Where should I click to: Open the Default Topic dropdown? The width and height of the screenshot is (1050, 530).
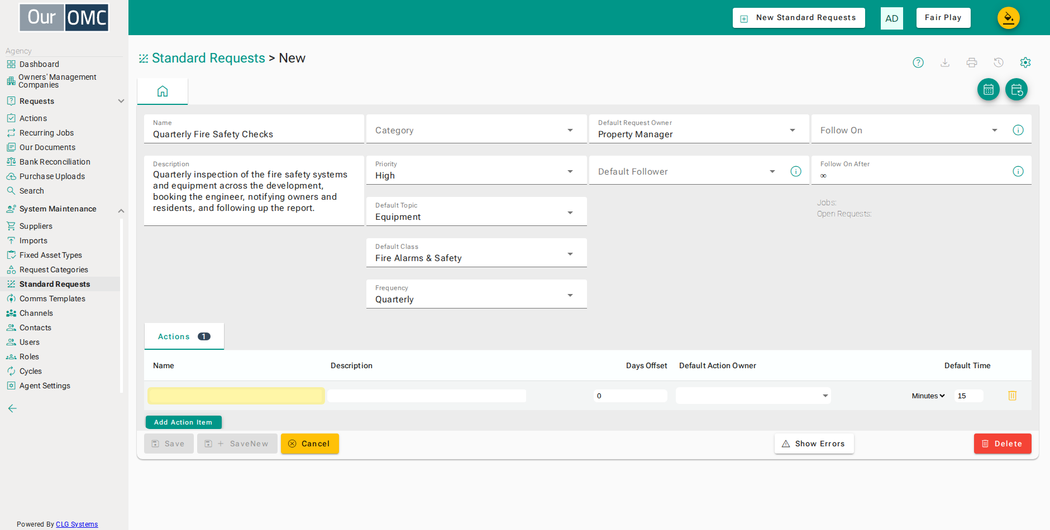pyautogui.click(x=476, y=212)
